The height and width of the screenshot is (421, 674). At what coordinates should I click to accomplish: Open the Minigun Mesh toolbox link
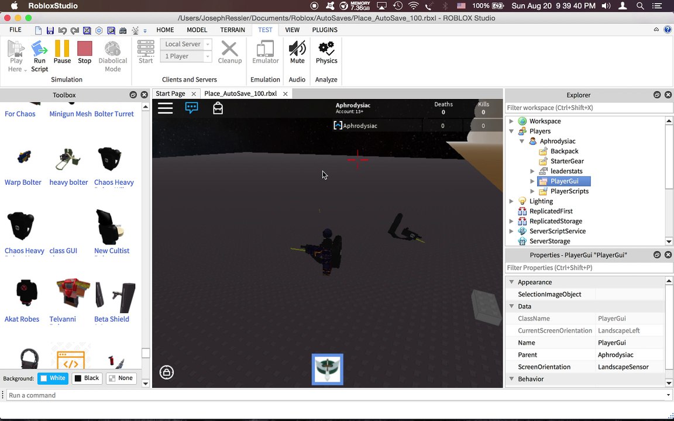(70, 114)
